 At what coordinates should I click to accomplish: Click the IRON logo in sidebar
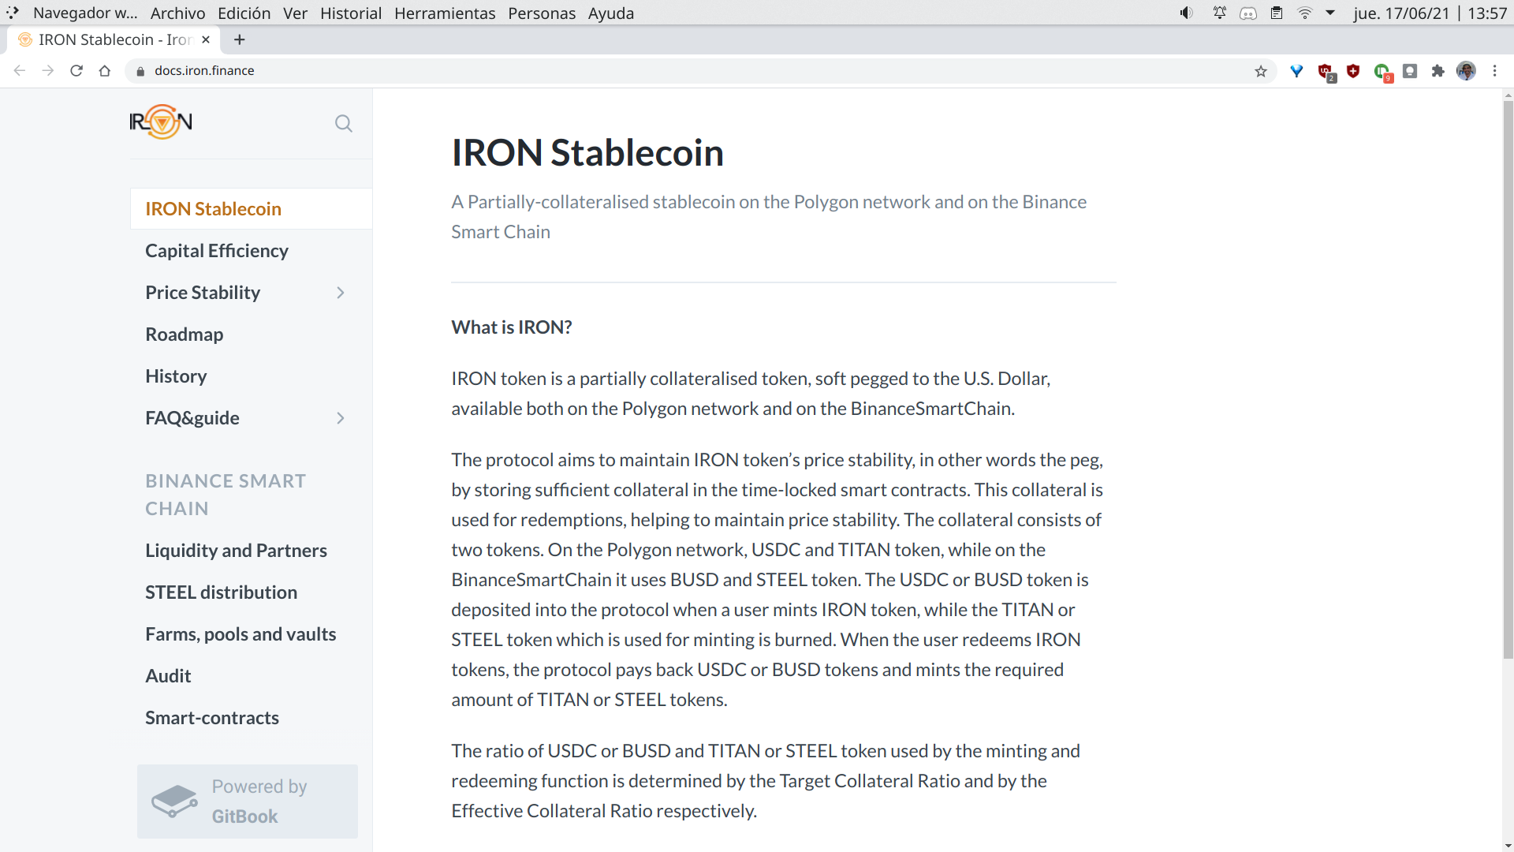point(161,122)
